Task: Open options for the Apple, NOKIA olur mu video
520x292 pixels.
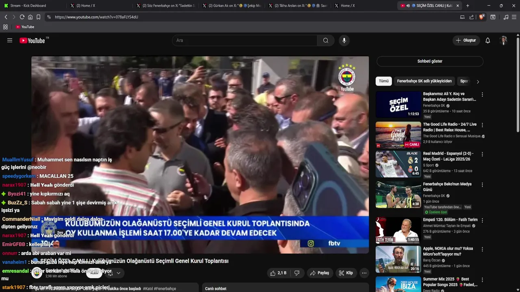Action: click(482, 250)
